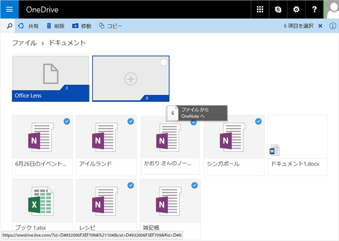The width and height of the screenshot is (339, 241).
Task: Open the Excel icon for ブック 1.xlsx
Action: point(41,201)
